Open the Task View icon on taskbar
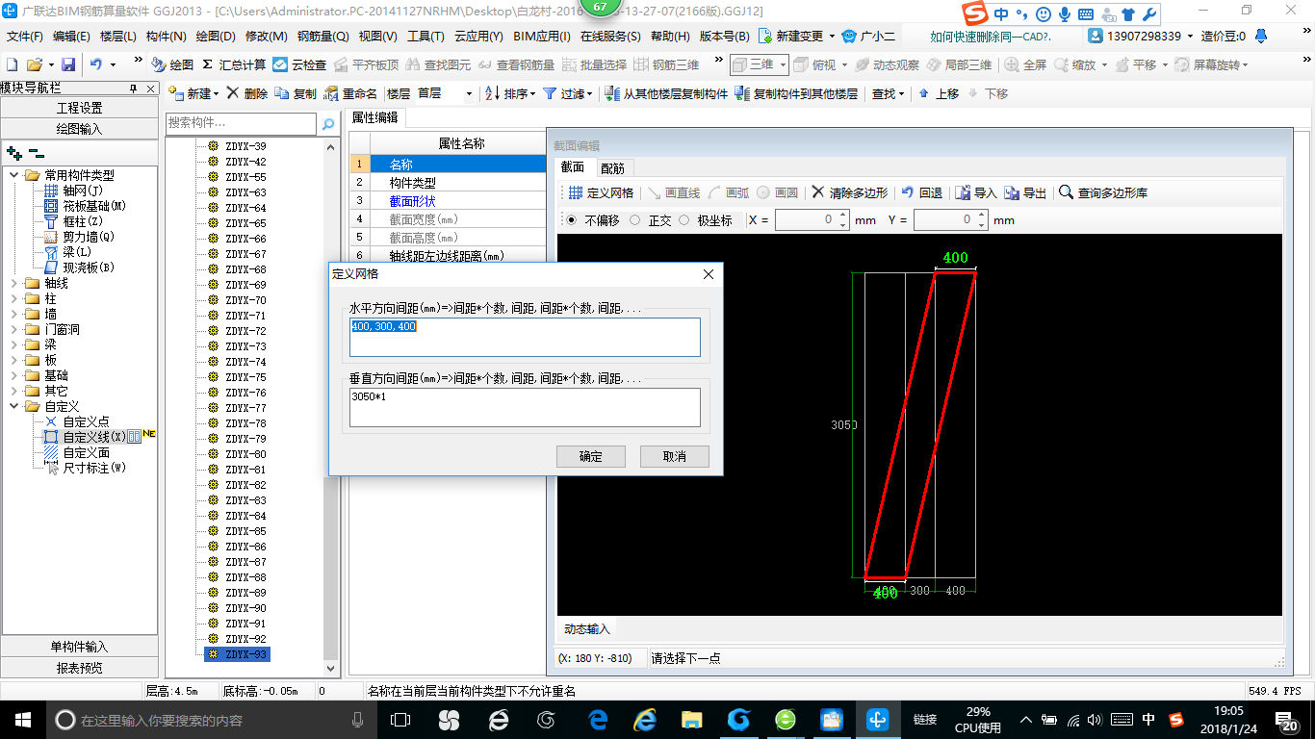Screen dimensions: 1315x739 click(400, 719)
